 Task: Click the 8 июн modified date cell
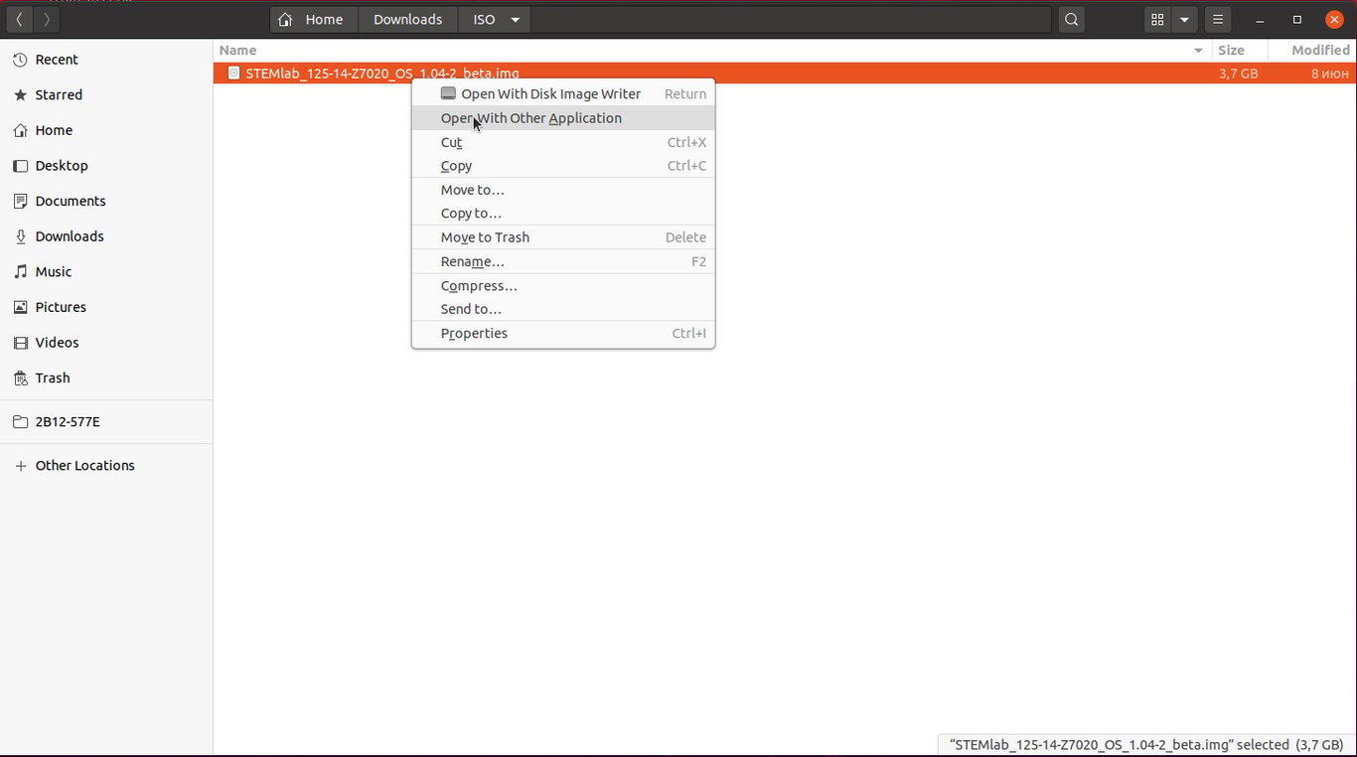(1330, 74)
